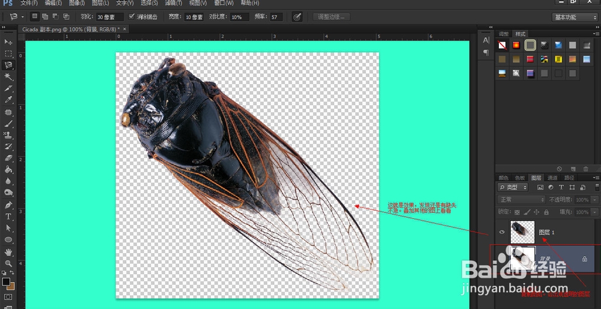Select the Hand tool
The height and width of the screenshot is (309, 601).
8,252
